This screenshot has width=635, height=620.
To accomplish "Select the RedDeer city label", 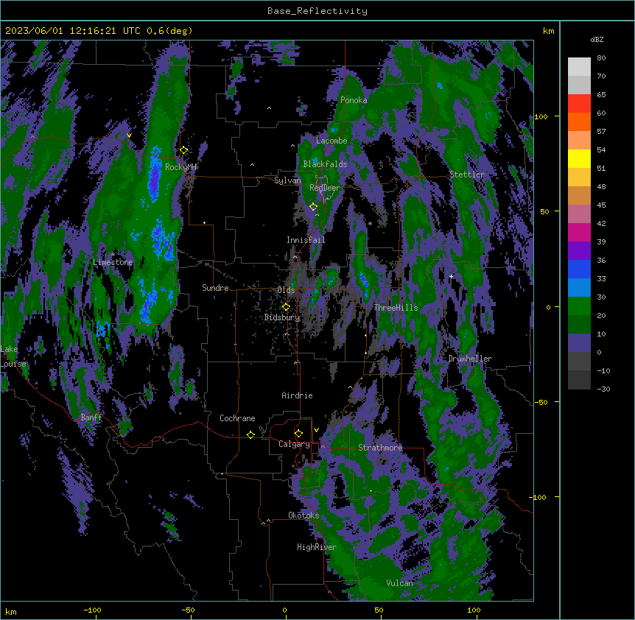I will pos(325,188).
